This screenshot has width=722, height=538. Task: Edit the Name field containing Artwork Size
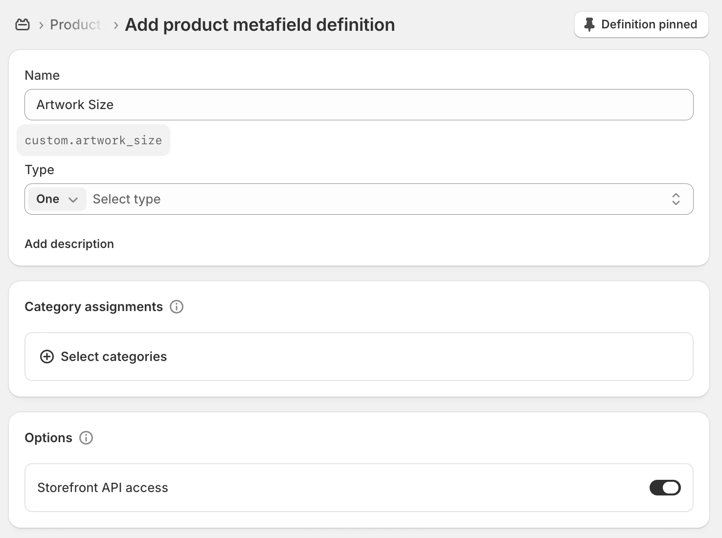359,105
